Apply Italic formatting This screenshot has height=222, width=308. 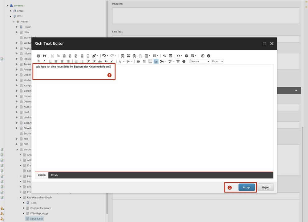tap(44, 61)
